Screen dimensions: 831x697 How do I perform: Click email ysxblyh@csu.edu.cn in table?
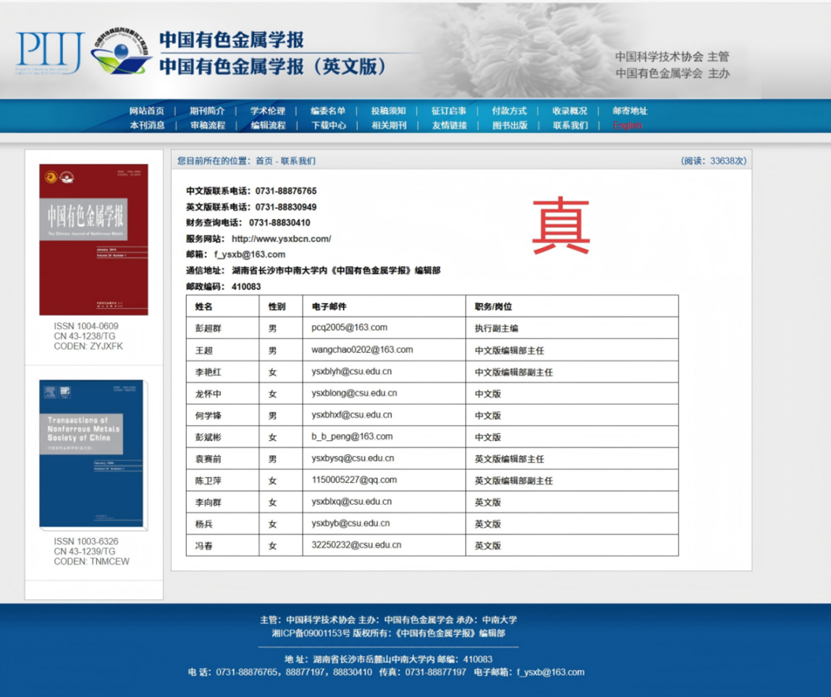point(352,372)
